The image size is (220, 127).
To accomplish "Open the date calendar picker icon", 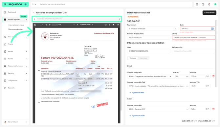I will (x=212, y=28).
